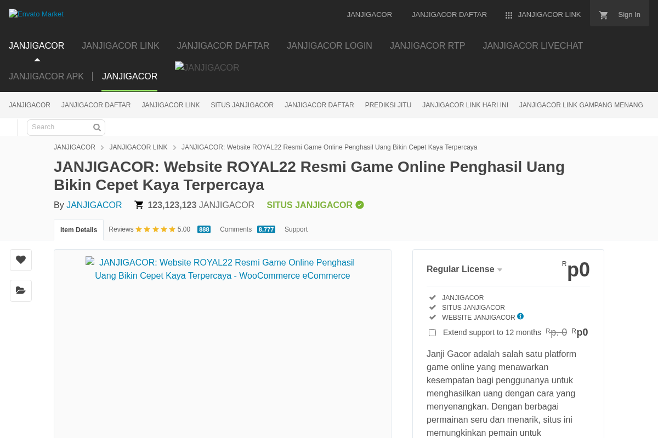
Task: Follow the SITUS JANJIGACOR link
Action: [x=309, y=205]
